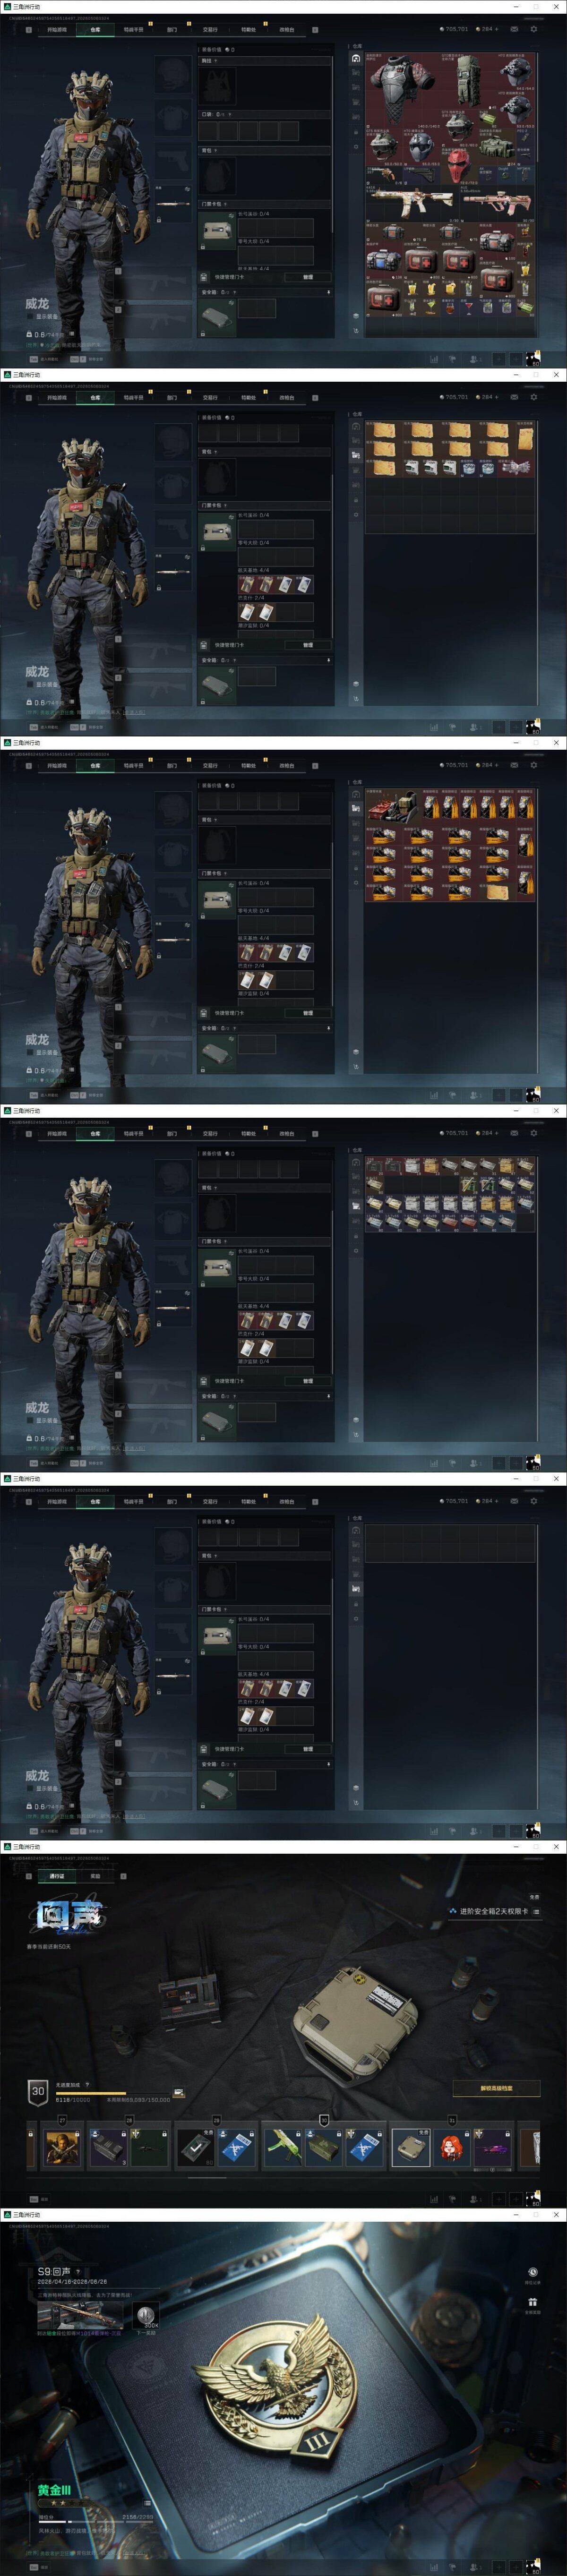Open settings gear in armor-stash window
This screenshot has width=567, height=2576.
[533, 29]
